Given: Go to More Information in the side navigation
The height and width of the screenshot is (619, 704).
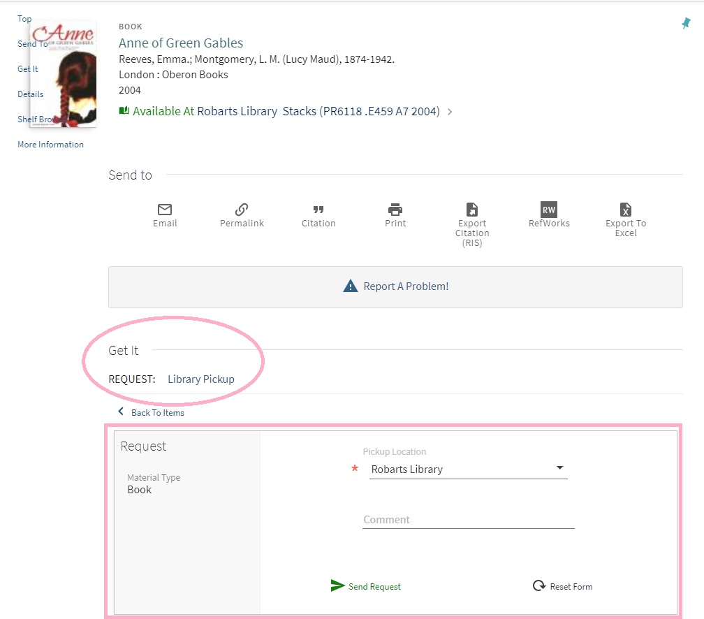Looking at the screenshot, I should pos(50,144).
